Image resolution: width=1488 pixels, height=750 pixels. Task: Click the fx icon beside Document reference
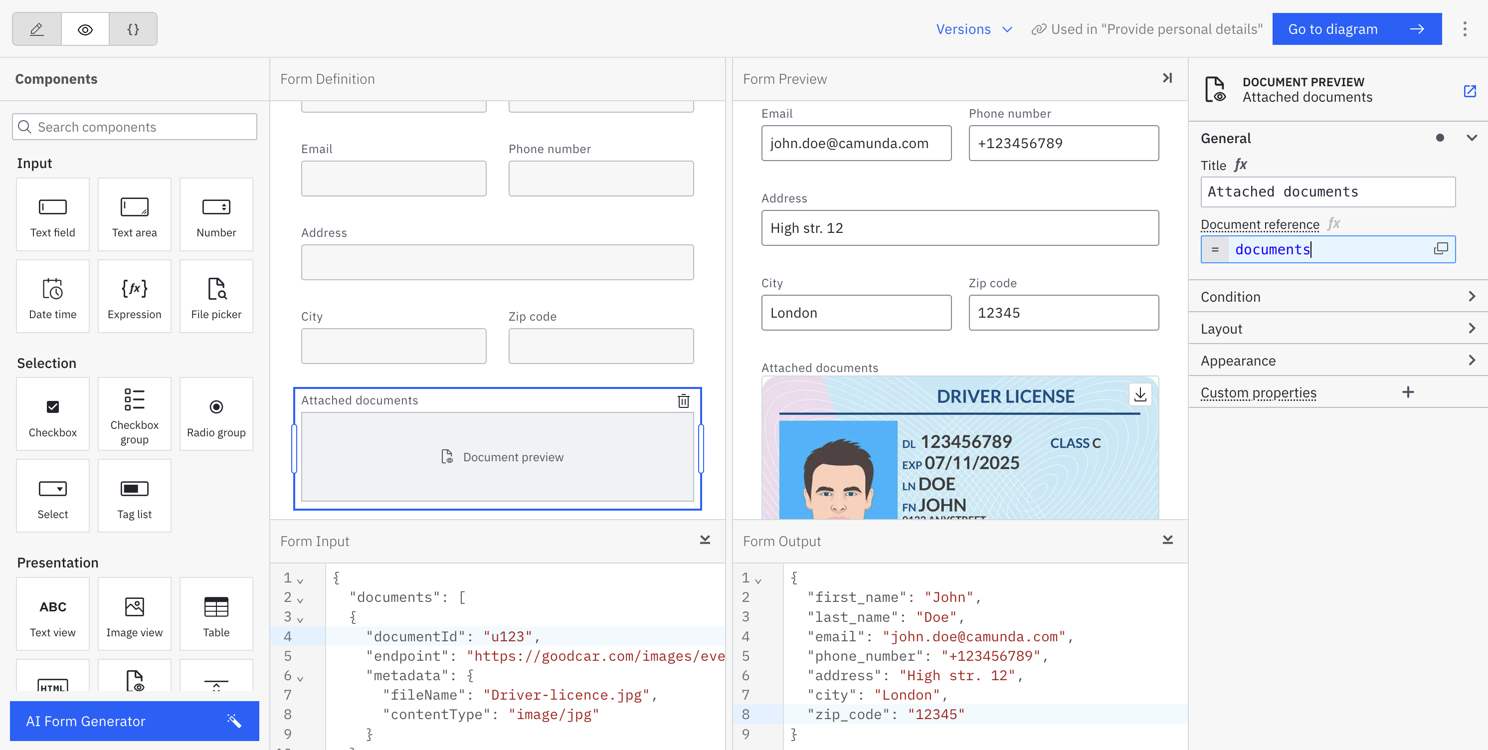coord(1334,223)
